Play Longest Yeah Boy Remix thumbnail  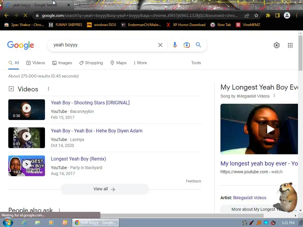27,166
